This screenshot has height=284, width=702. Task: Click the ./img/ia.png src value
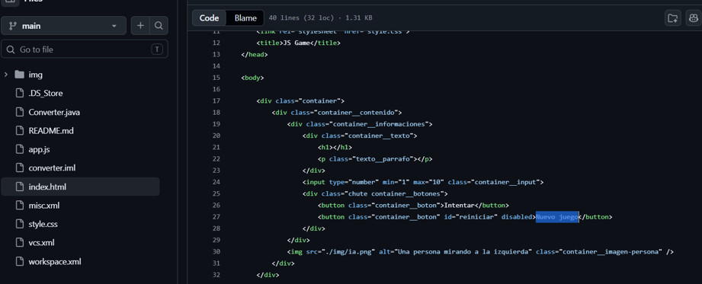pyautogui.click(x=348, y=252)
